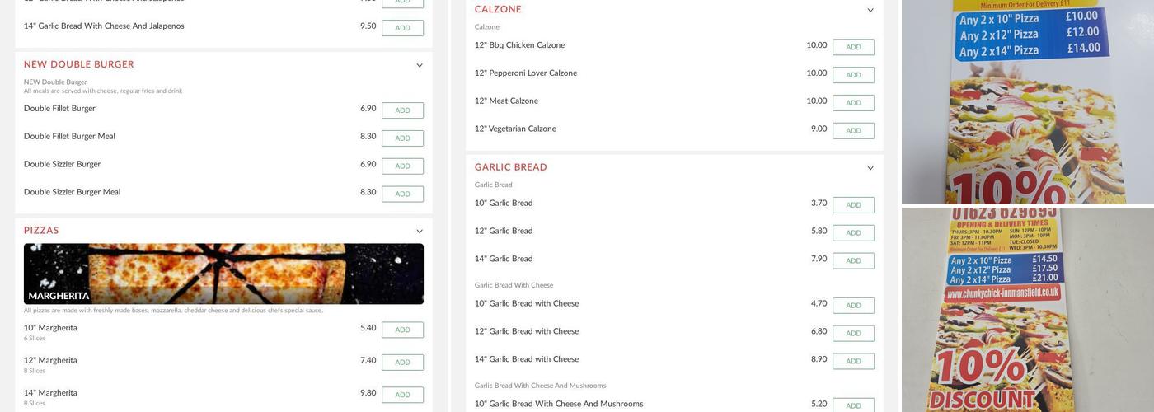The image size is (1154, 412).
Task: Add 14" Margherita pizza
Action: point(402,395)
